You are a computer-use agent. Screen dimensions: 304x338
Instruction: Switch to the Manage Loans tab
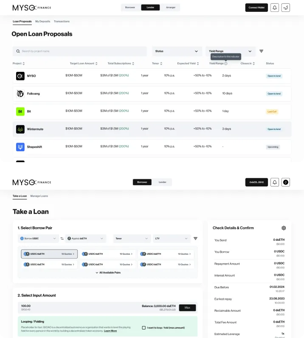tap(39, 196)
